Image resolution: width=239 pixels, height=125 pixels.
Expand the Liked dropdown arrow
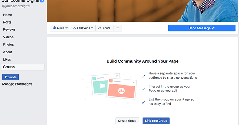point(67,28)
